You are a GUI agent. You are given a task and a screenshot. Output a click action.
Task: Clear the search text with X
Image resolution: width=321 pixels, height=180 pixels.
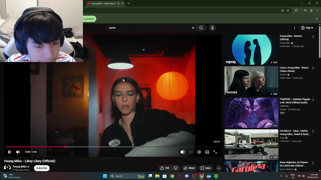click(x=193, y=28)
